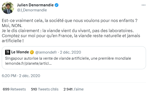The image size is (147, 92).
Task: Click the main tweet text body
Action: [71, 31]
